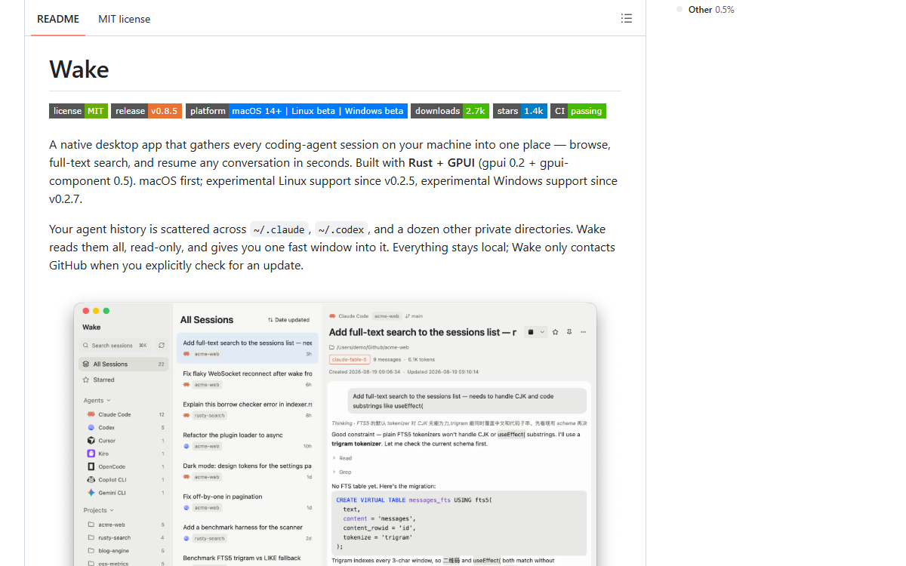Click the ~/.codex inline code text
Viewport: 906px width, 566px height.
341,229
